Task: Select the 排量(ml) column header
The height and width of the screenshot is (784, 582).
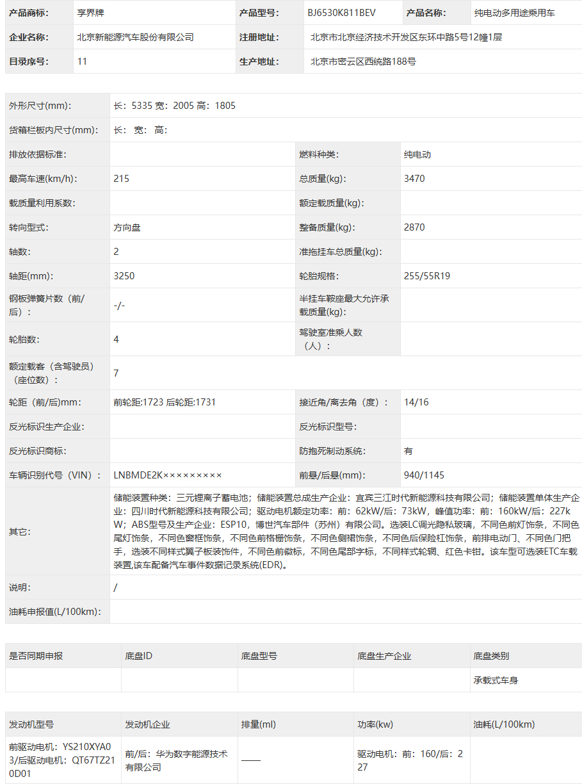Action: tap(259, 724)
